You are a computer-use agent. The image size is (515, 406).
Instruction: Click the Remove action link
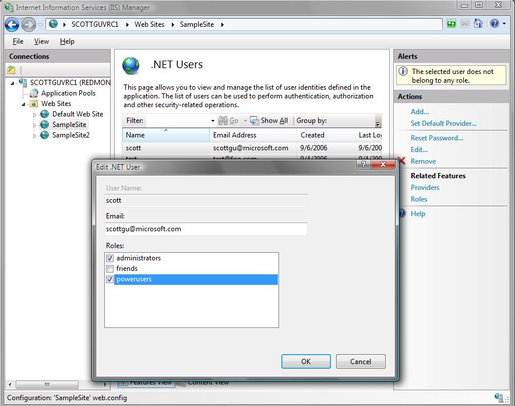tap(423, 161)
